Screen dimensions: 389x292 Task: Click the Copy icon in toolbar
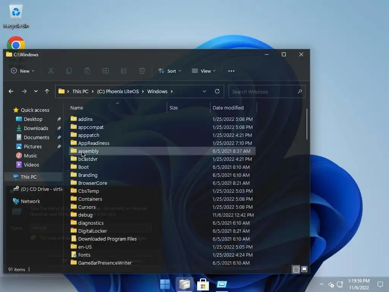pos(69,71)
